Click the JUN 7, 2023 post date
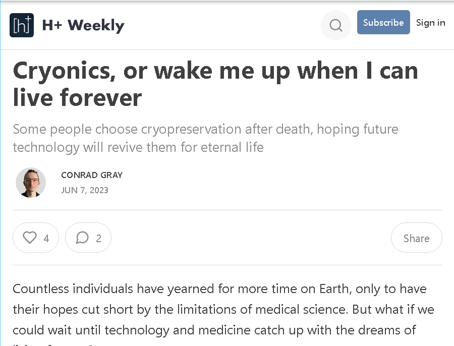The width and height of the screenshot is (454, 346). (85, 190)
